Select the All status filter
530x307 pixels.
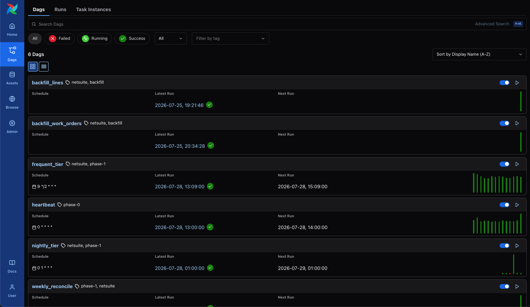(35, 38)
